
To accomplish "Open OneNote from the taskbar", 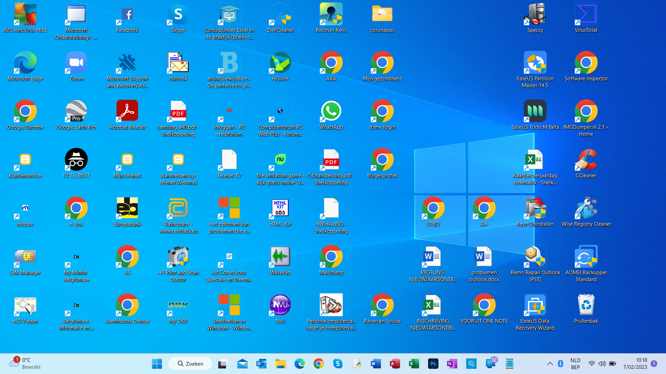I will (452, 364).
